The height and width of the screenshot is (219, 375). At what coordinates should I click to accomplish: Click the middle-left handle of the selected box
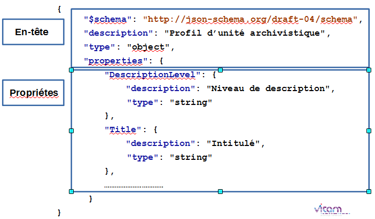(71, 131)
